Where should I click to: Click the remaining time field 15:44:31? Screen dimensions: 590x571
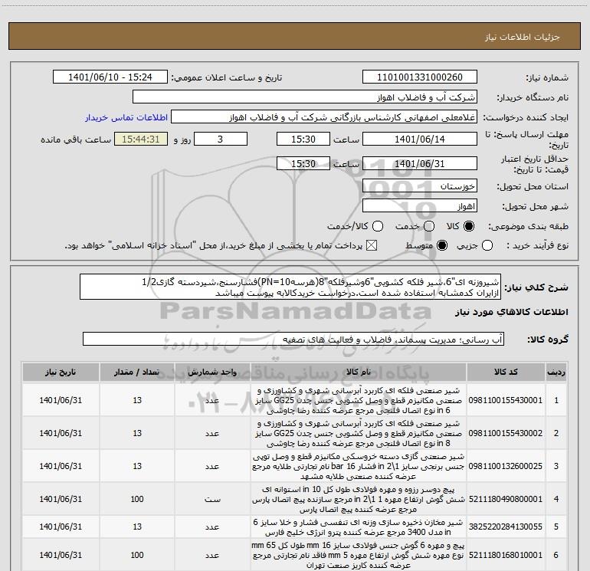[x=141, y=139]
